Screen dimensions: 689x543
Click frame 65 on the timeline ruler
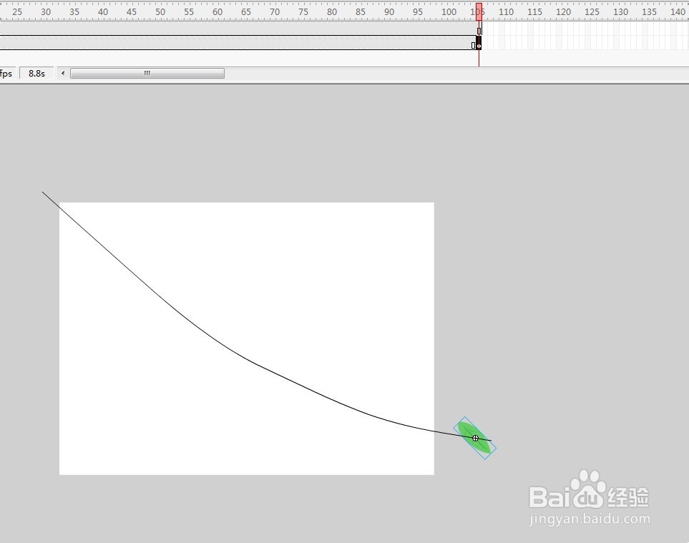pyautogui.click(x=246, y=12)
